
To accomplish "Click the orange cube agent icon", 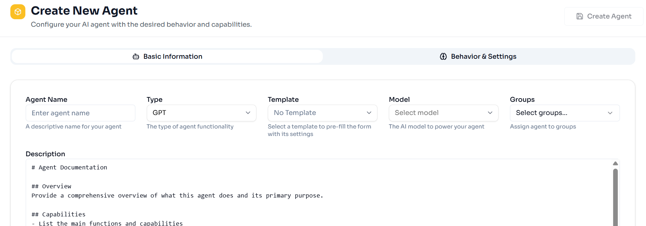I will click(18, 12).
